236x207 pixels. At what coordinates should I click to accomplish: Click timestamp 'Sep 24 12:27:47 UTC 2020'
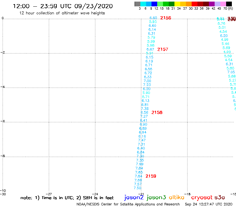tap(209, 204)
